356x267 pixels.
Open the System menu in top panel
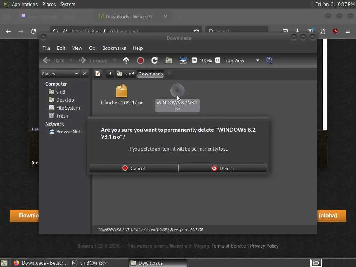[x=68, y=4]
